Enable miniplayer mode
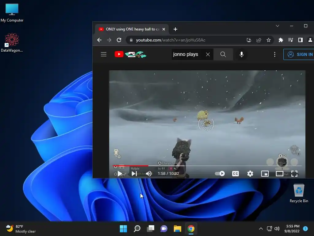 tap(265, 174)
